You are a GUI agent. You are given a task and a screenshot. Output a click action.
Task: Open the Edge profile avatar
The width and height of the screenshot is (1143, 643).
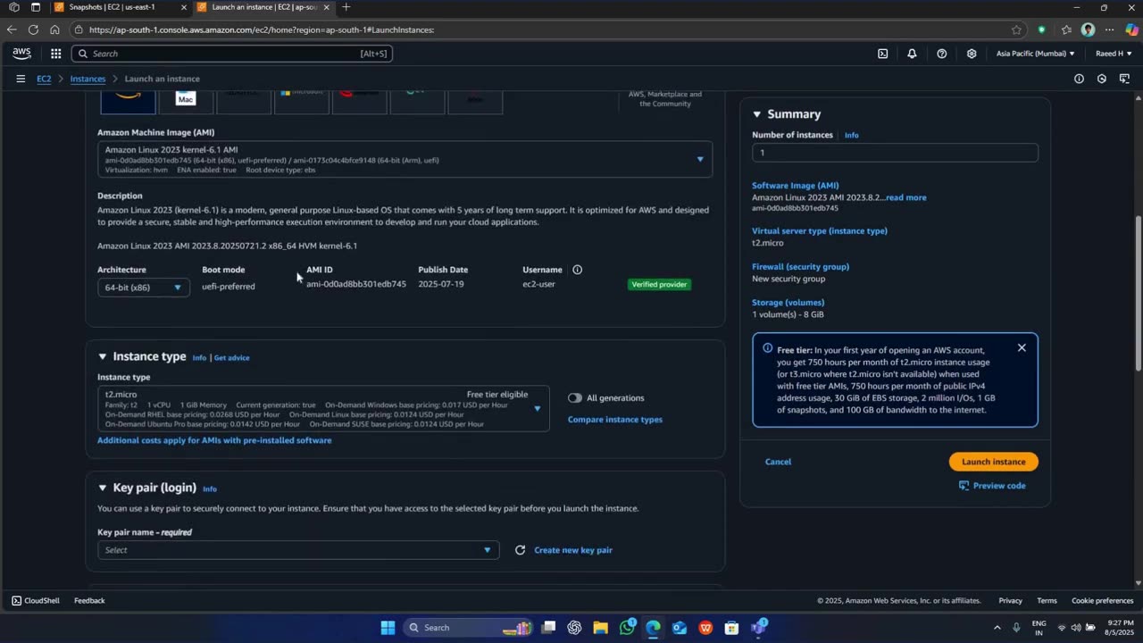click(1088, 29)
